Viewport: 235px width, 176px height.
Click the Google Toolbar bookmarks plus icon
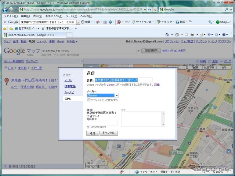[x=111, y=22]
